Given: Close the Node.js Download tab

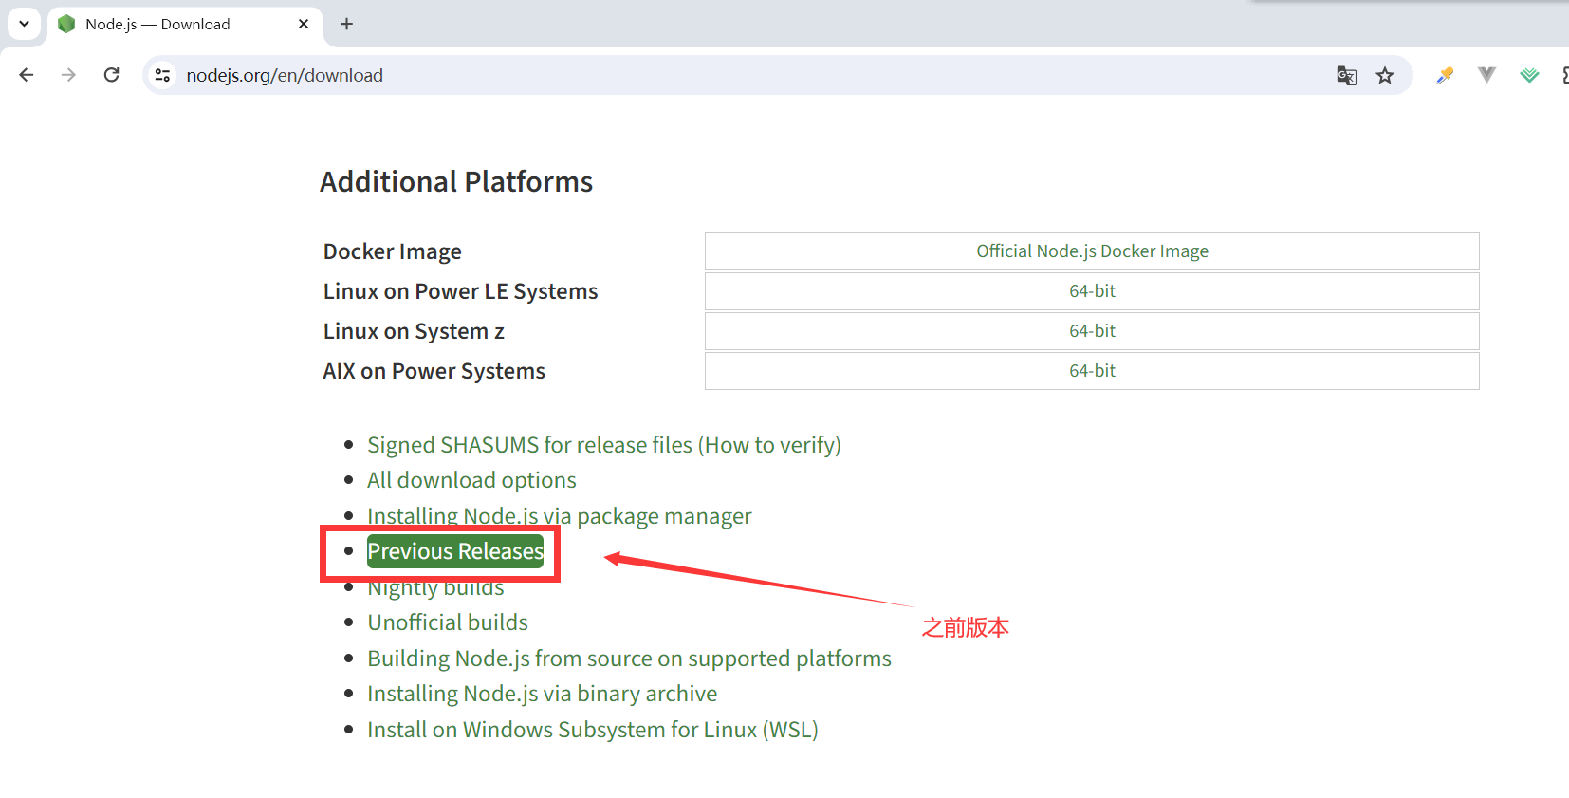Looking at the screenshot, I should [304, 24].
